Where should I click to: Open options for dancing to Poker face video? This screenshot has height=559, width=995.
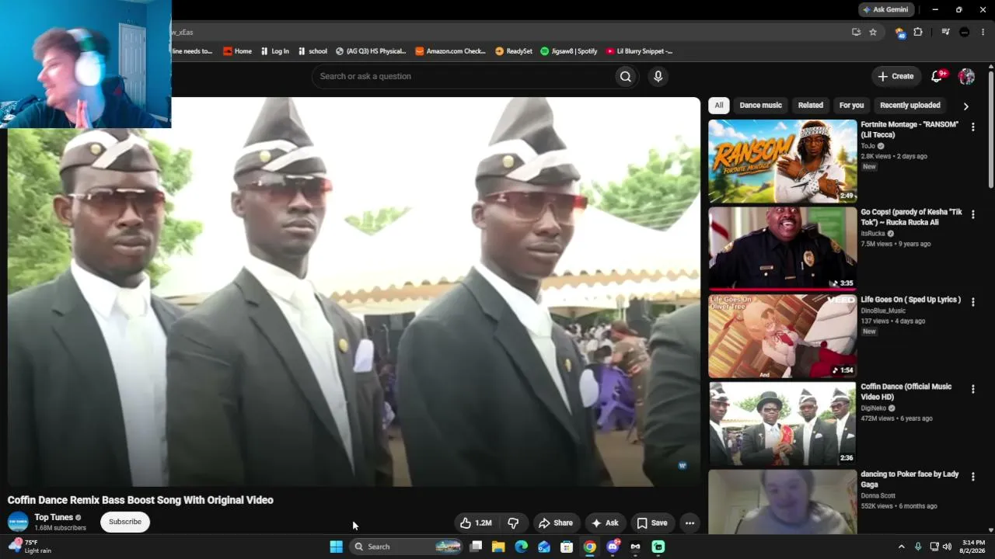click(972, 477)
